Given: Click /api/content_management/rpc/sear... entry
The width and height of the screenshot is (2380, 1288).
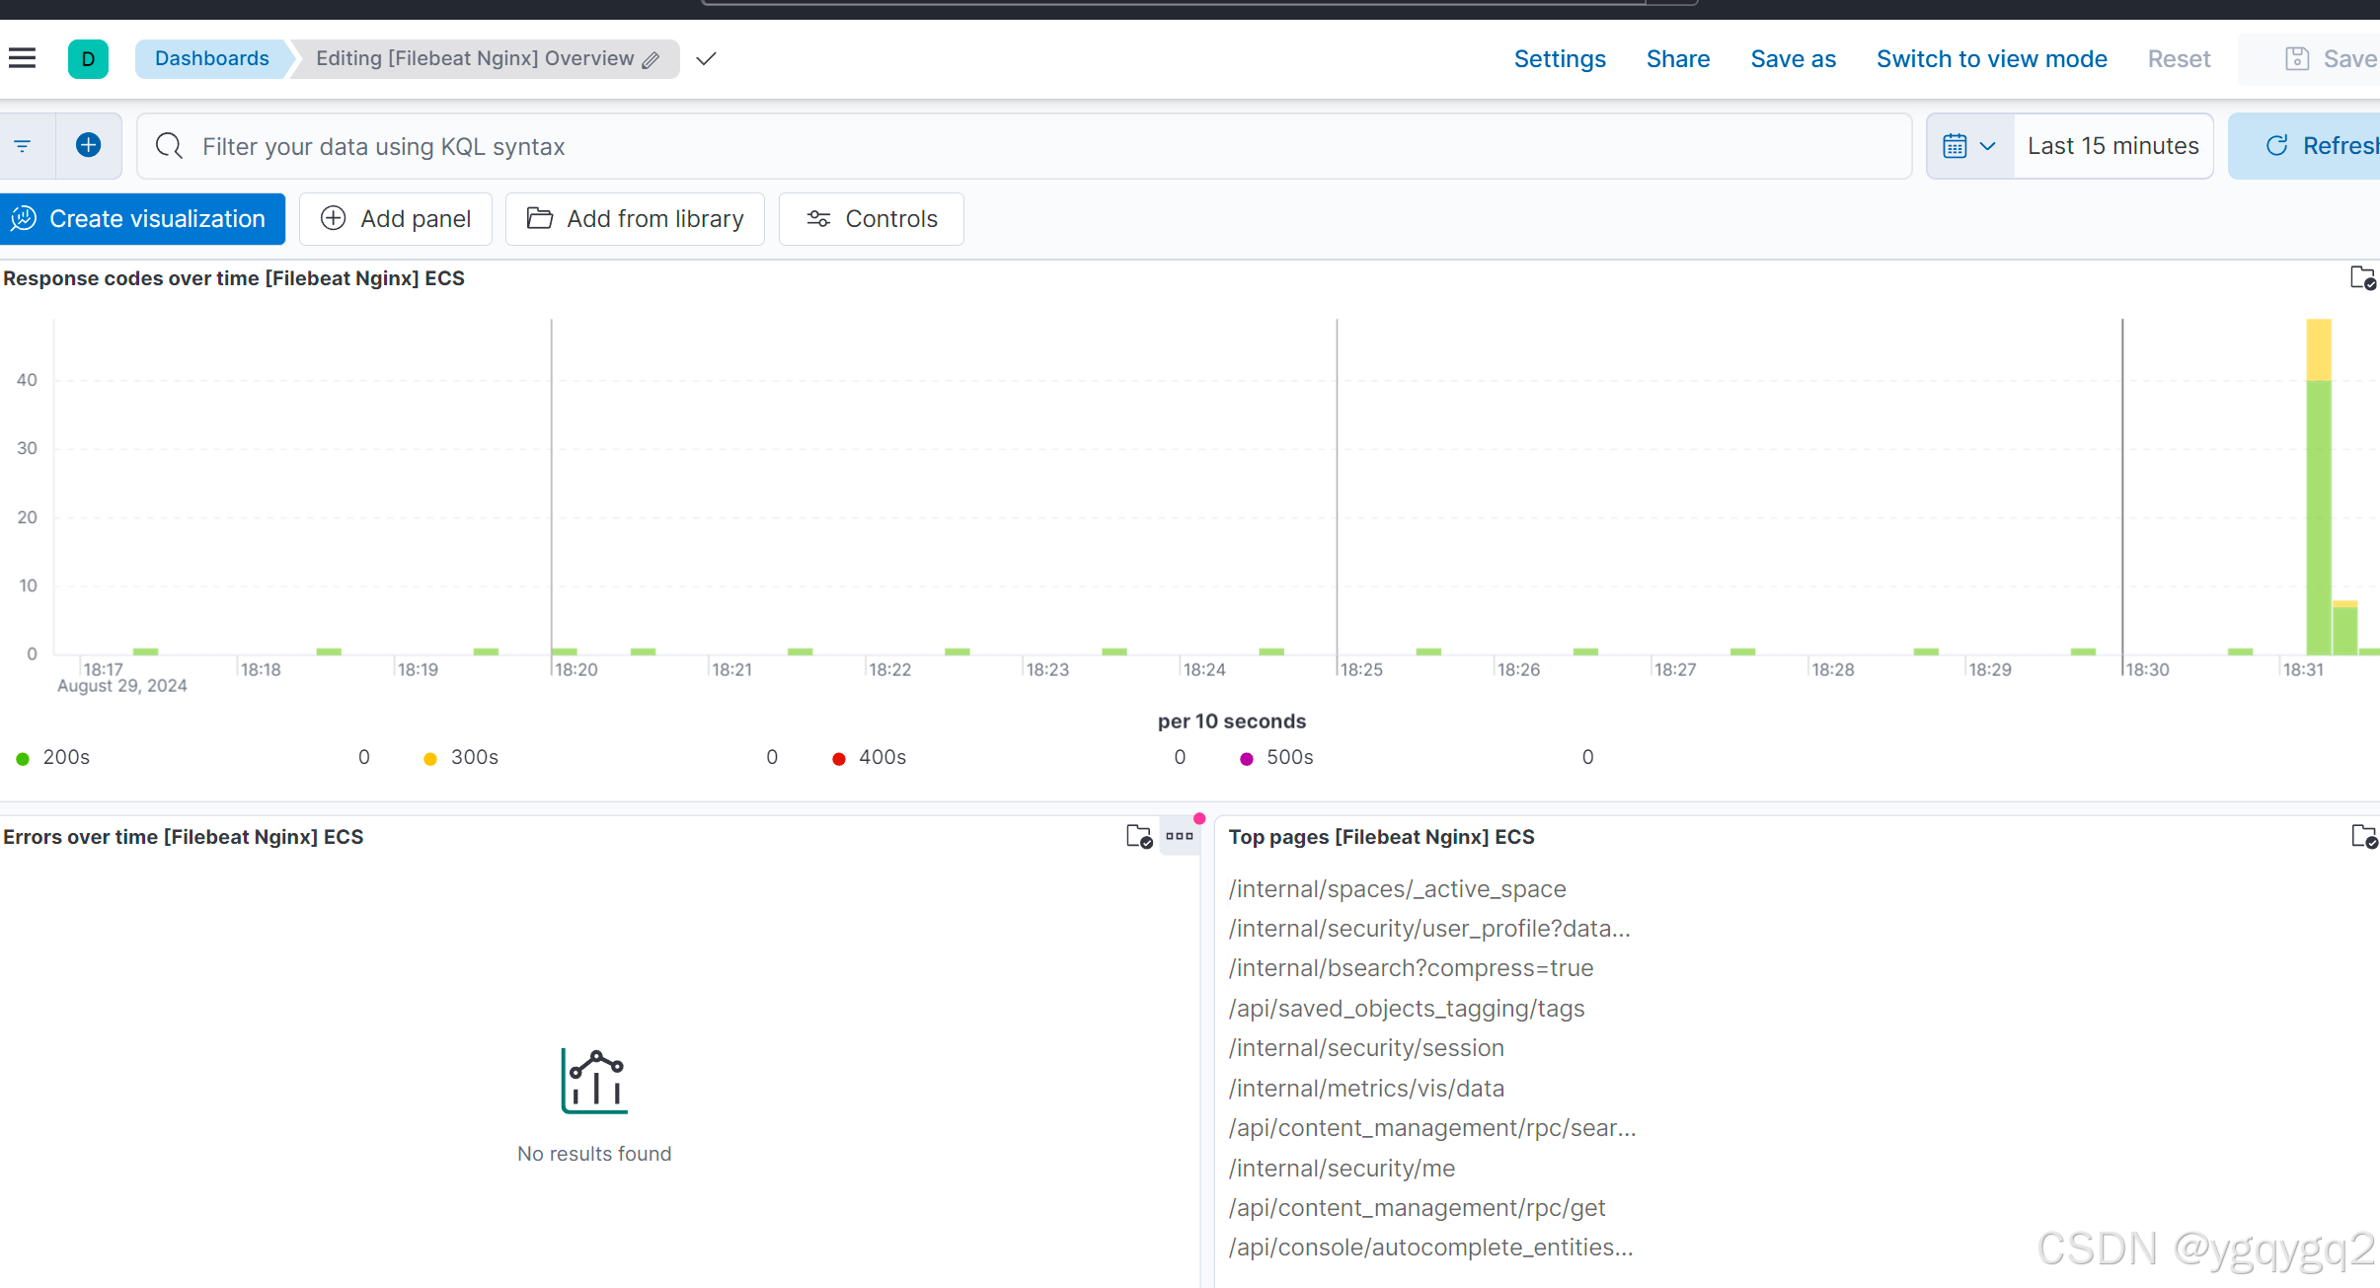Looking at the screenshot, I should tap(1432, 1128).
